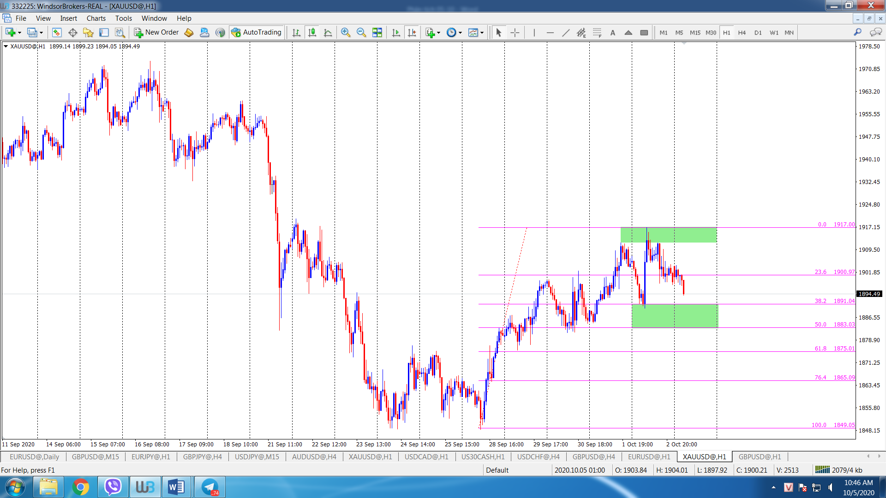Switch to EURUSD@,Daily chart tab

click(34, 457)
